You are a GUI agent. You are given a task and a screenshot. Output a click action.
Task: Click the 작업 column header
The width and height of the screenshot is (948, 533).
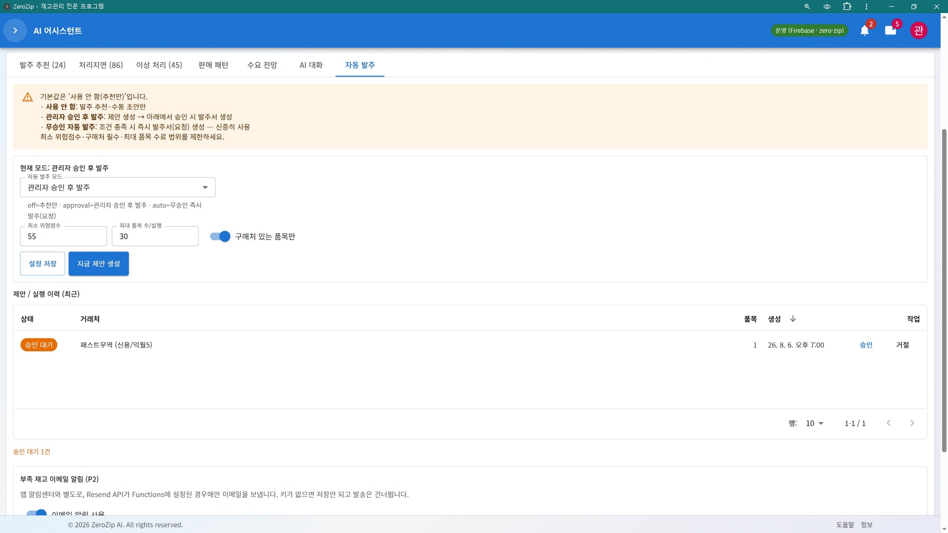[x=913, y=319]
